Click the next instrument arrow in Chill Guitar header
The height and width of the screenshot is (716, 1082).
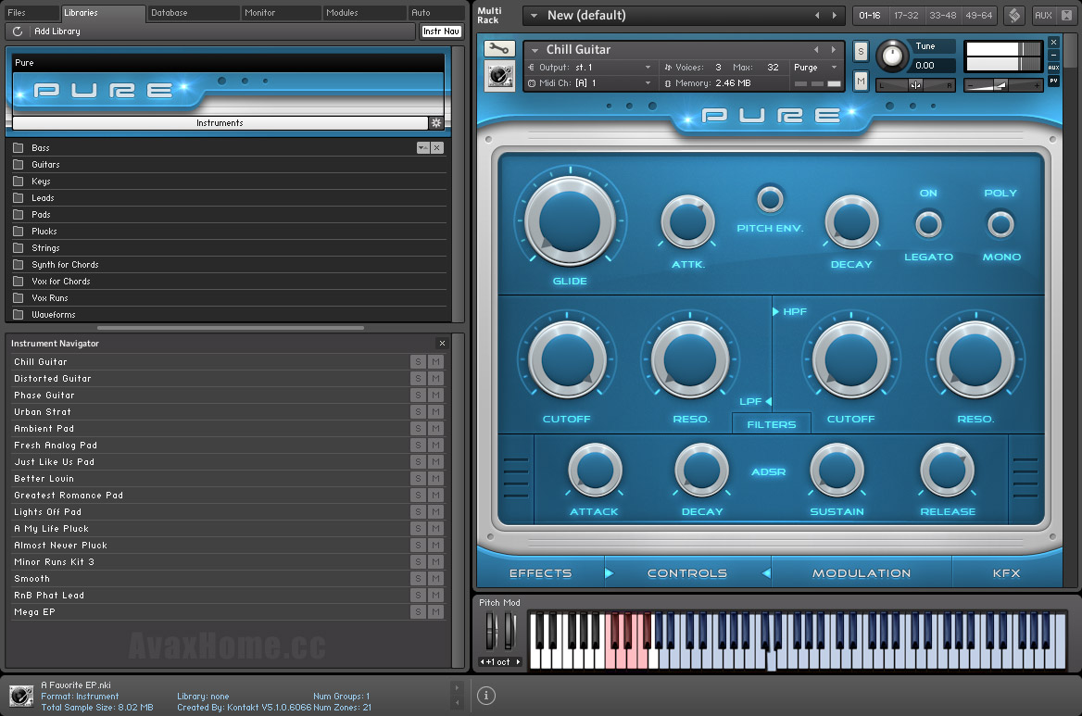tap(834, 50)
